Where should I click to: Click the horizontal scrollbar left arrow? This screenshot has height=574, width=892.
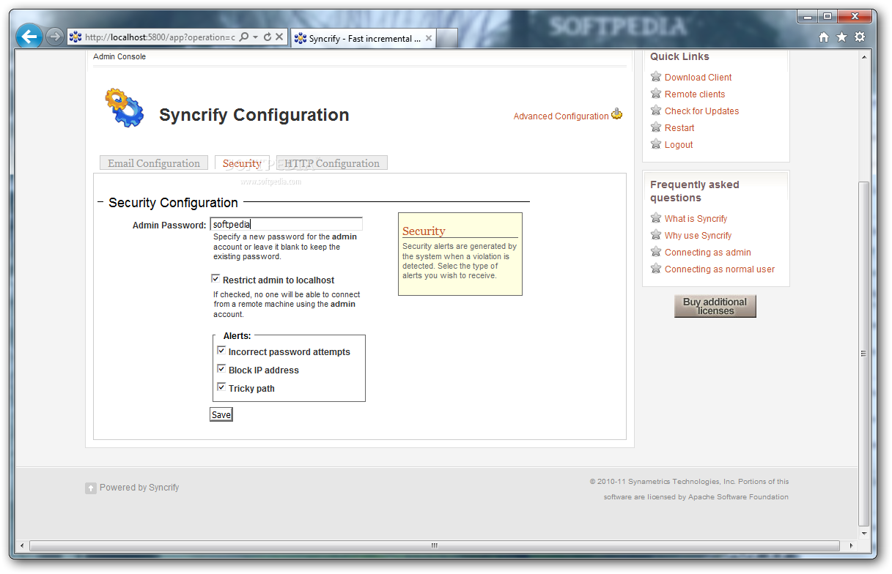click(21, 545)
